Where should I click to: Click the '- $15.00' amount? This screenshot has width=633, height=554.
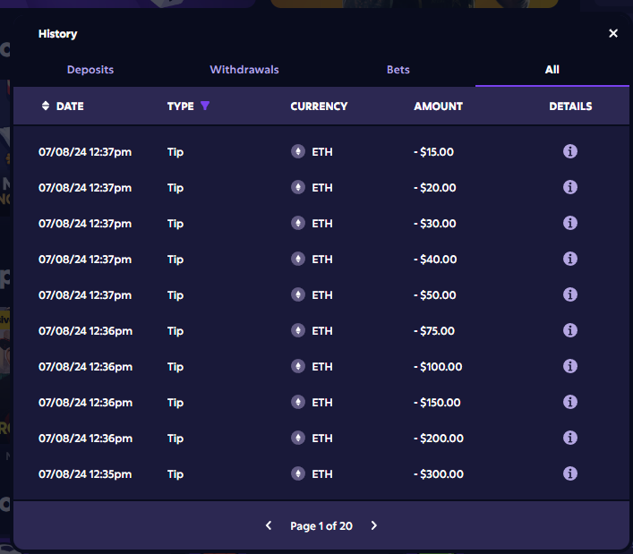433,152
